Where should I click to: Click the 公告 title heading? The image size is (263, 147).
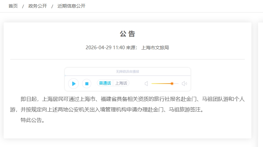point(127,34)
